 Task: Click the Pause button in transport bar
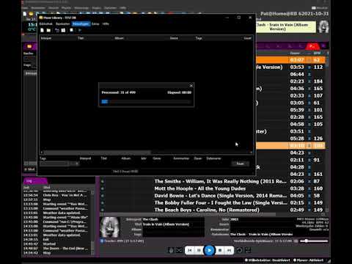click(x=199, y=250)
